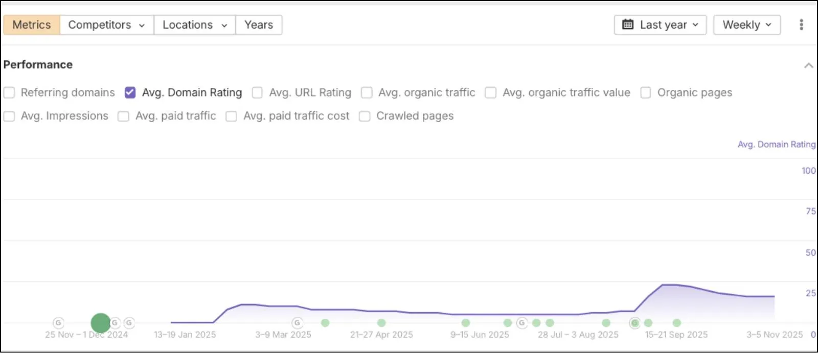Change the Weekly interval dropdown
The width and height of the screenshot is (818, 353).
coord(747,25)
